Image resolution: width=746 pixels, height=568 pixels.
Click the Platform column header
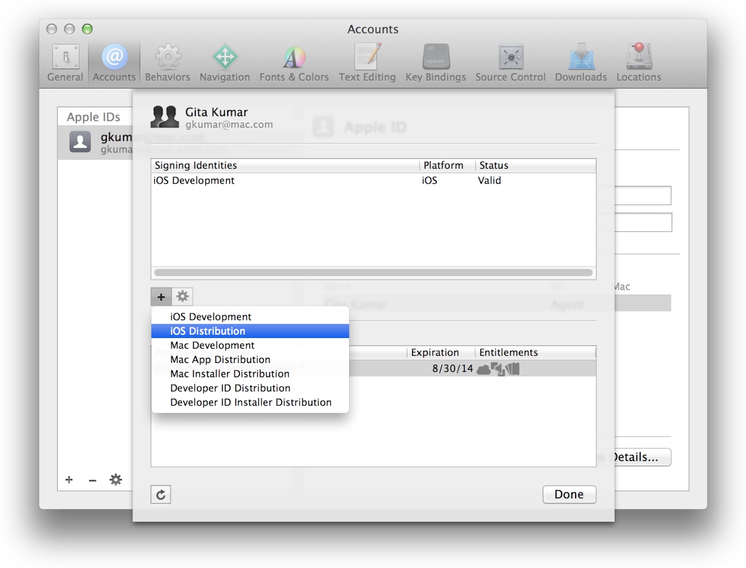(x=447, y=165)
